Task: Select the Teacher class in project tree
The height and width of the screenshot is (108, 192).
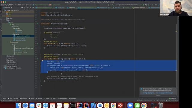Action: (19, 32)
